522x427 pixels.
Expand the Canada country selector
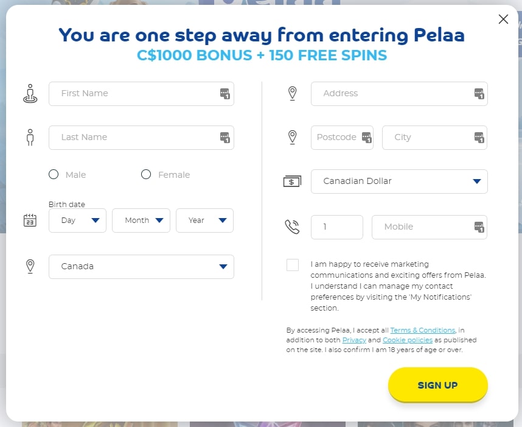(x=141, y=266)
